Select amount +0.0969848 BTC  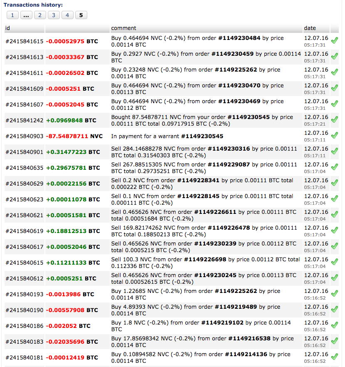(x=71, y=120)
